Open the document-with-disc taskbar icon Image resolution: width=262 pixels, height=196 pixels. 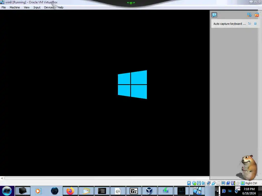118,191
